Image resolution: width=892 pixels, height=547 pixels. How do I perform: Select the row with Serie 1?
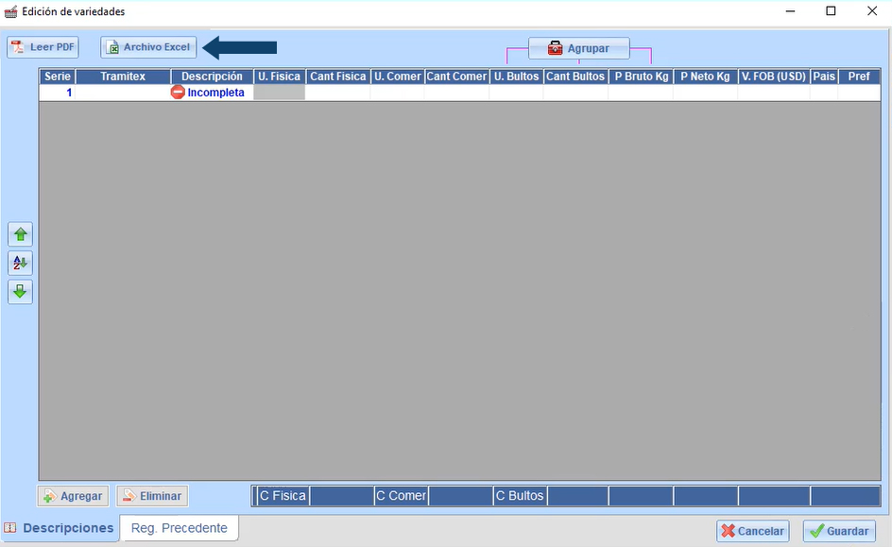56,92
